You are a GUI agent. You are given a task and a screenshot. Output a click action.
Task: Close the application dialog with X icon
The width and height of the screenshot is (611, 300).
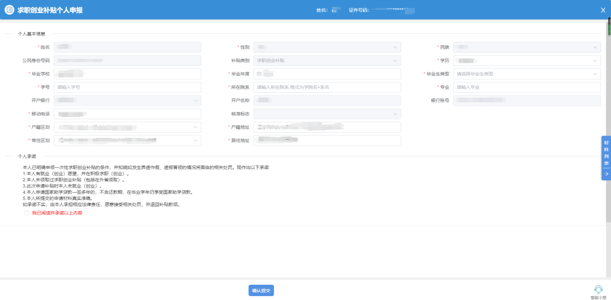603,10
